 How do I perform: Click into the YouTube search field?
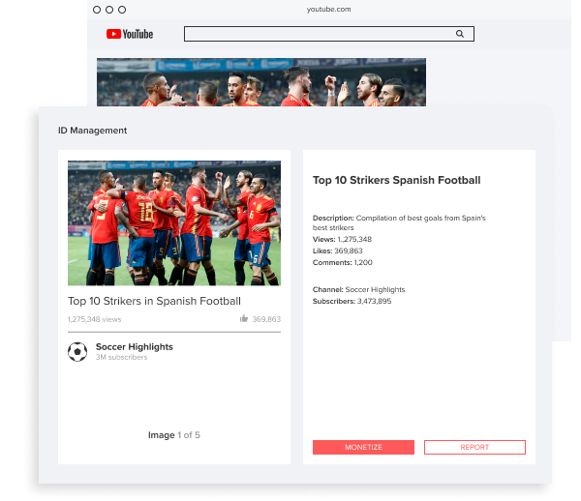(329, 34)
